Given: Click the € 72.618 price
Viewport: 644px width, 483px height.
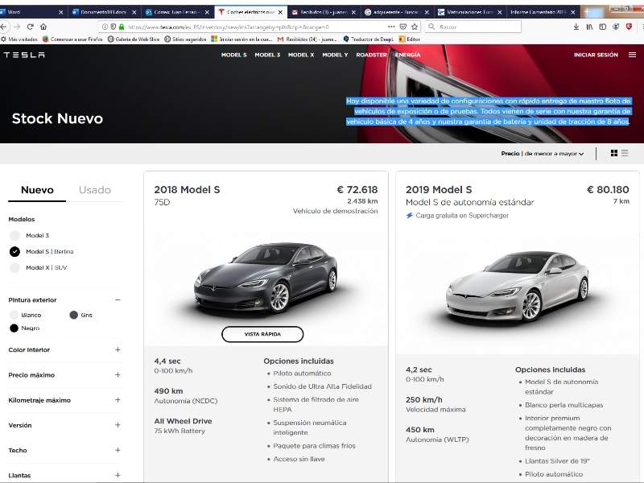Looking at the screenshot, I should coord(357,190).
